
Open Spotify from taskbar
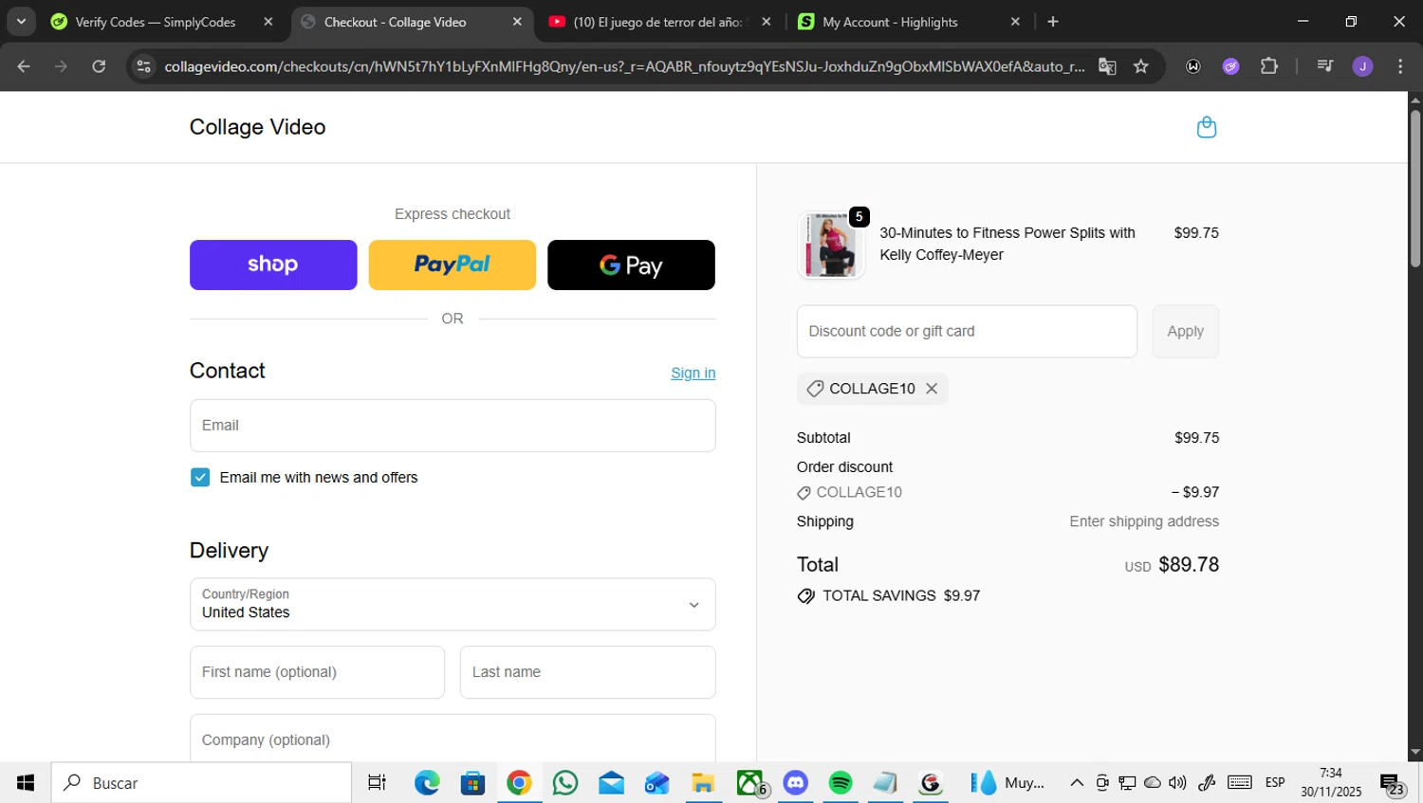(x=841, y=783)
